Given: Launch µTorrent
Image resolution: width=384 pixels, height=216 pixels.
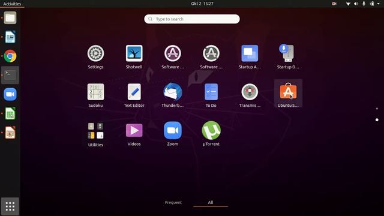Looking at the screenshot, I should 211,130.
